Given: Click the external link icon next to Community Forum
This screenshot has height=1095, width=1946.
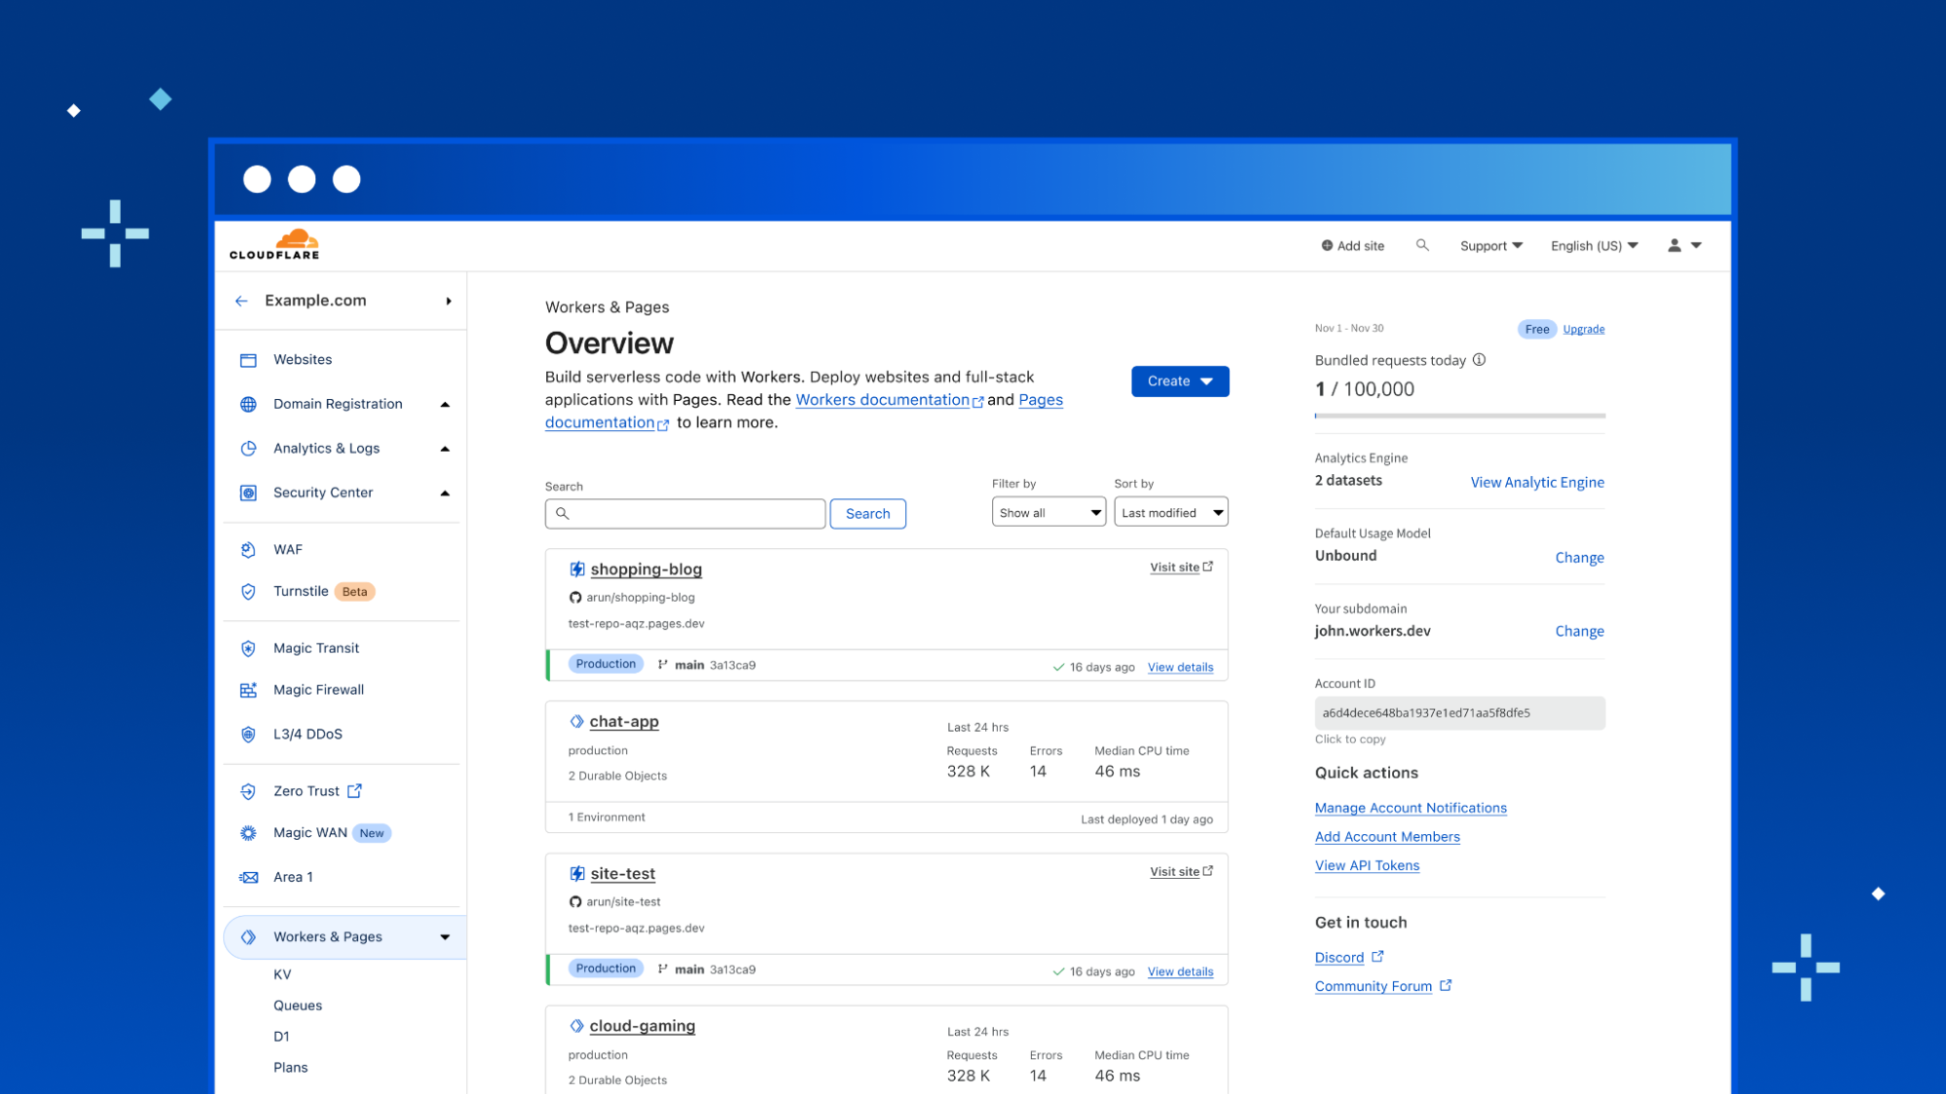Looking at the screenshot, I should click(x=1446, y=985).
